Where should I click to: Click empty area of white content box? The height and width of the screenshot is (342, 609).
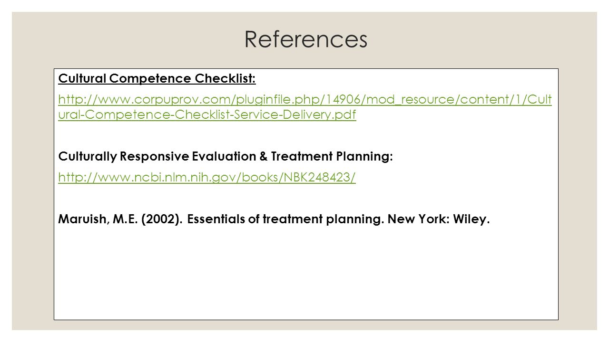click(304, 275)
